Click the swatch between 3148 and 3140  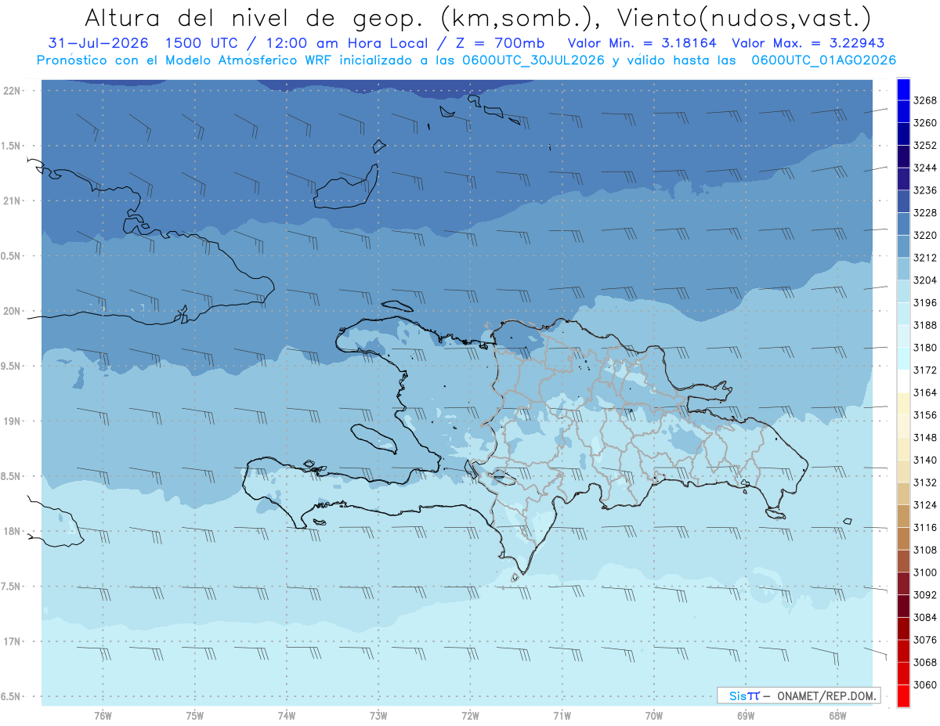tap(903, 449)
